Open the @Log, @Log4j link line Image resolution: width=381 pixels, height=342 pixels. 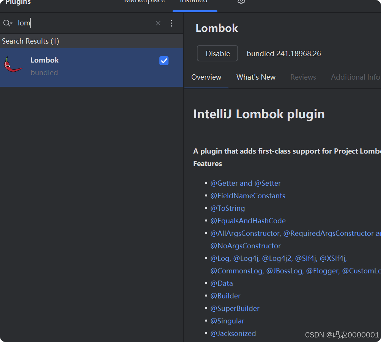279,259
